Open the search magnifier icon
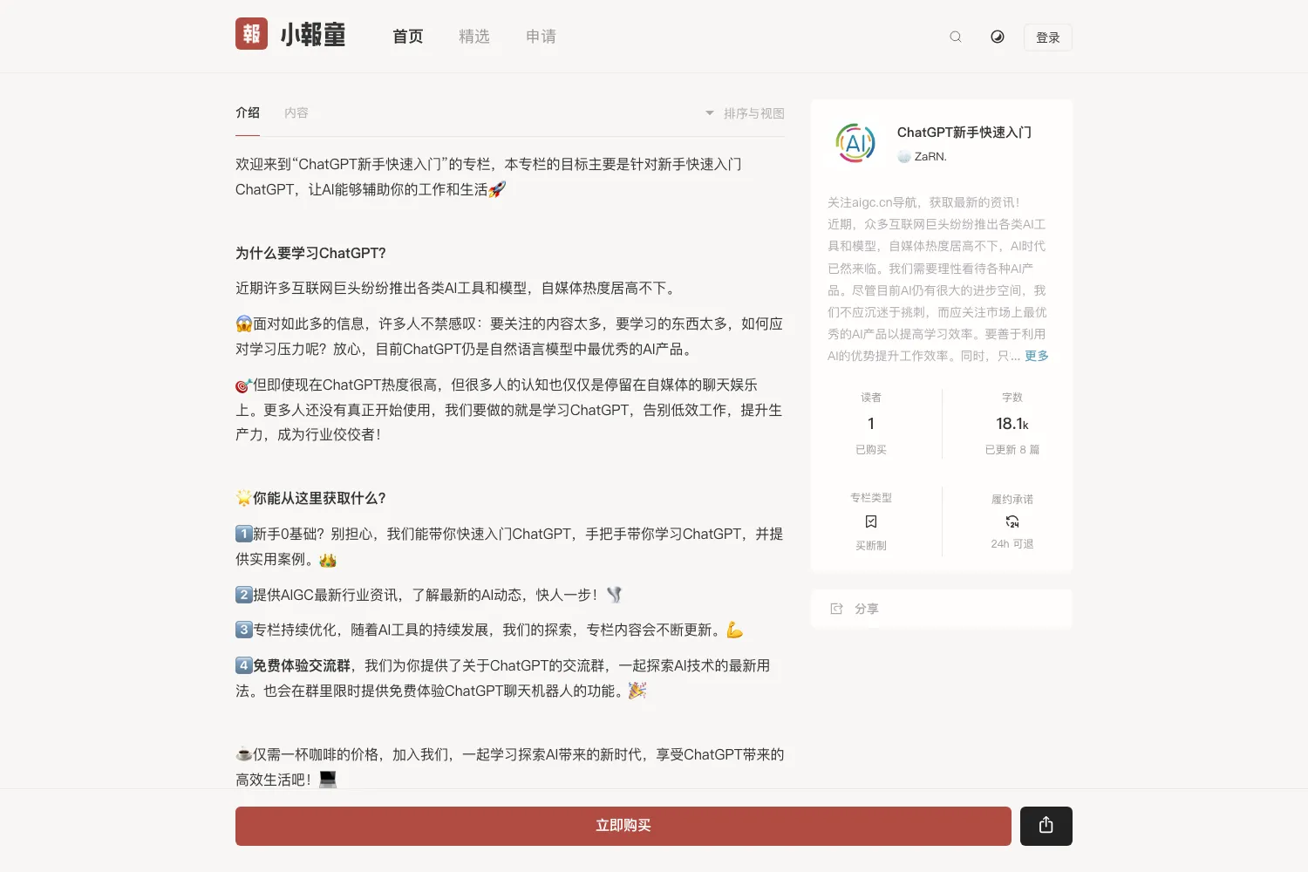This screenshot has height=872, width=1308. click(956, 37)
